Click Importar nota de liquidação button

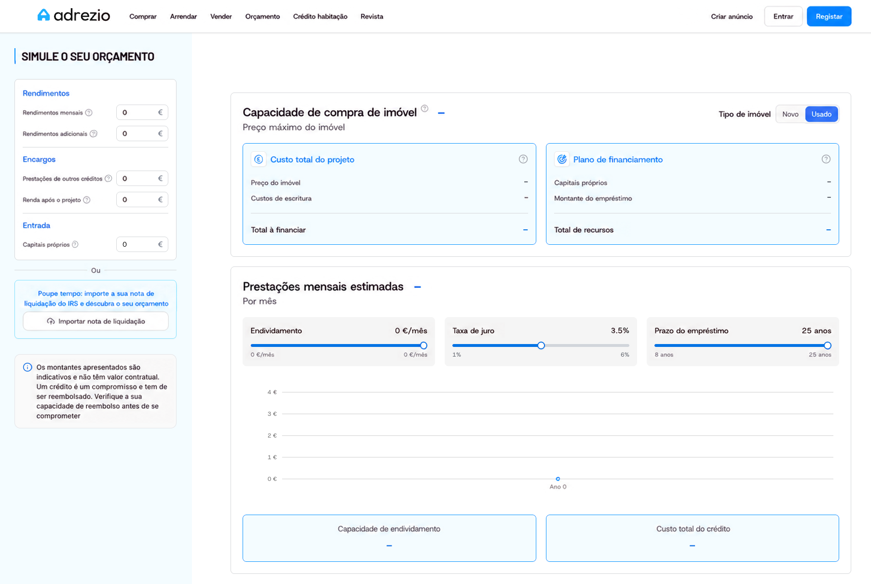[x=95, y=321]
